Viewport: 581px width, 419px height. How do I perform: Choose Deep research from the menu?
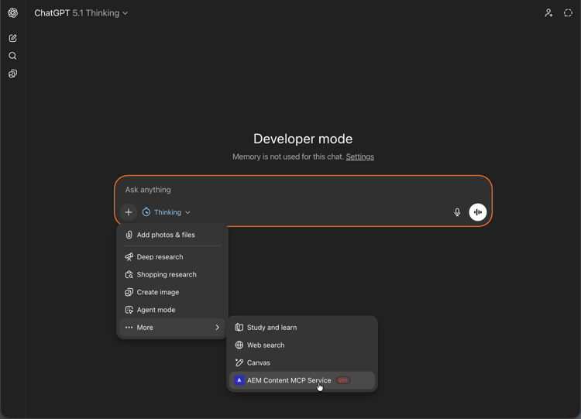[x=172, y=256]
